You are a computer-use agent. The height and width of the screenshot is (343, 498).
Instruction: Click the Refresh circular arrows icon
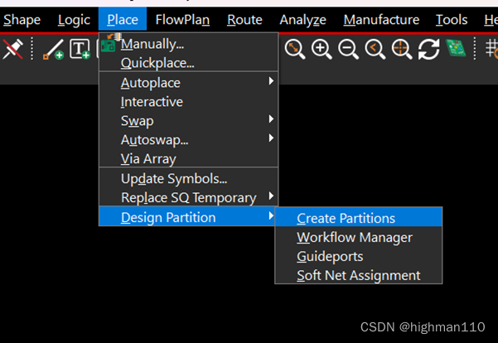click(428, 50)
